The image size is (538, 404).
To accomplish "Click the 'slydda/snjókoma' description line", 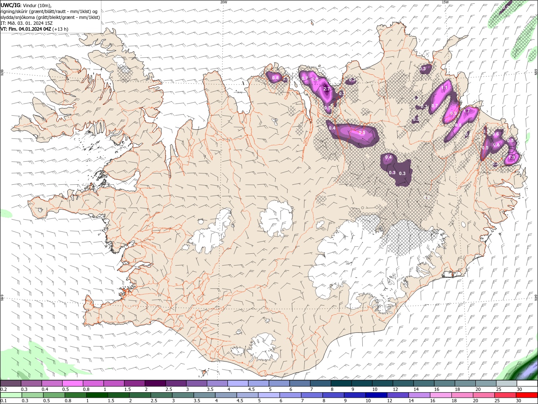I will [50, 17].
